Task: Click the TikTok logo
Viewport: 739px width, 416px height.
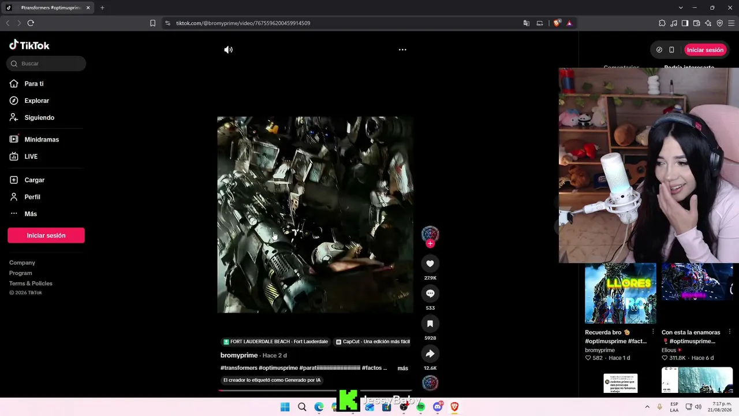Action: pyautogui.click(x=29, y=45)
